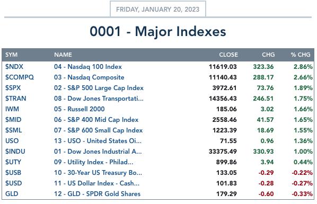This screenshot has height=204, width=317.
Task: Open the IWM ticker link
Action: 12,109
